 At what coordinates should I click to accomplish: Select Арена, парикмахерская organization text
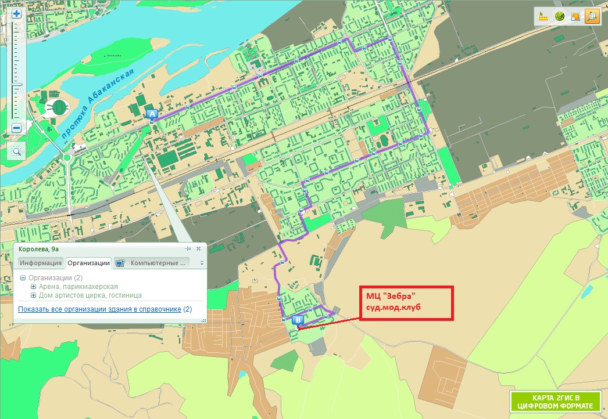78,287
